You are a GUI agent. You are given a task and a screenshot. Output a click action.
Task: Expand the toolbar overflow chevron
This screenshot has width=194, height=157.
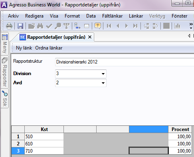point(191,26)
